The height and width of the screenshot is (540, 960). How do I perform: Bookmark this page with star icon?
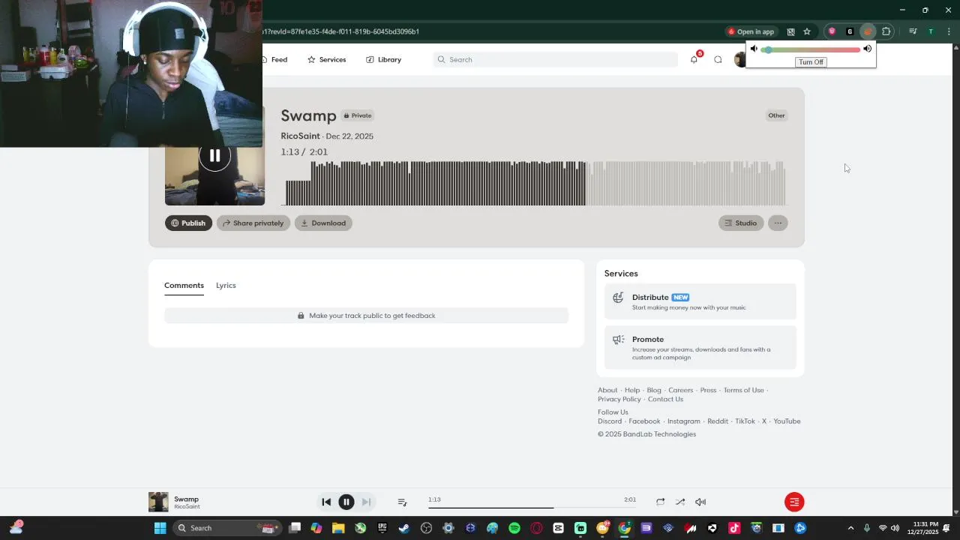[807, 31]
